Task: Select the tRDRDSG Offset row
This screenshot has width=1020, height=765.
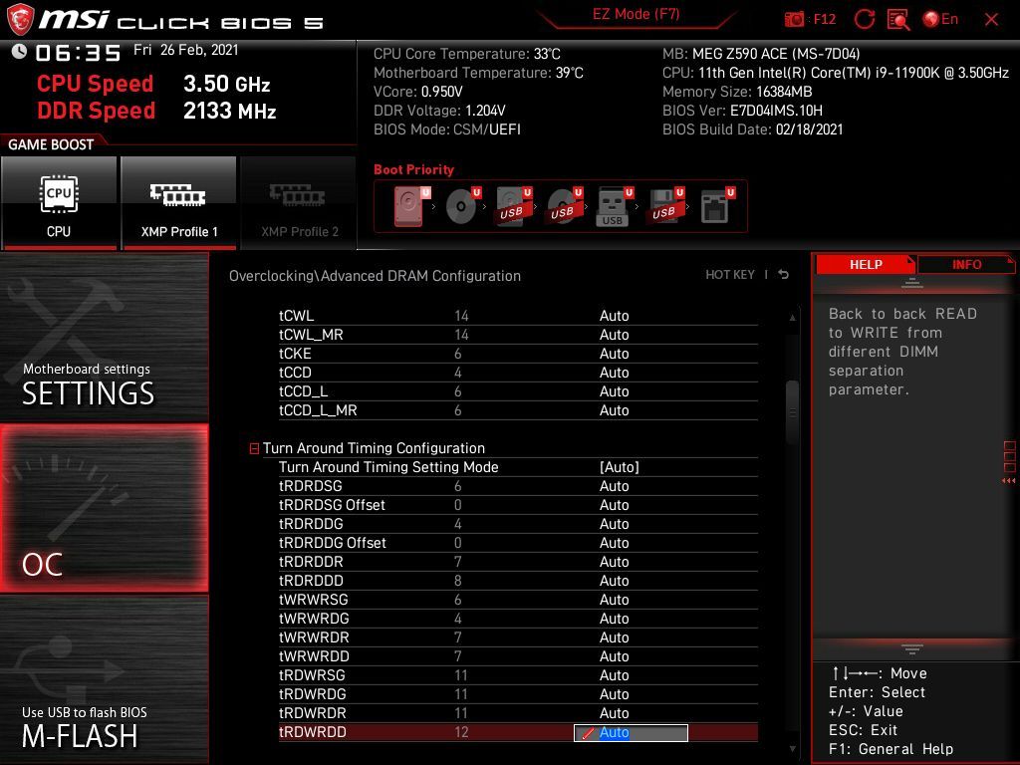Action: tap(518, 505)
